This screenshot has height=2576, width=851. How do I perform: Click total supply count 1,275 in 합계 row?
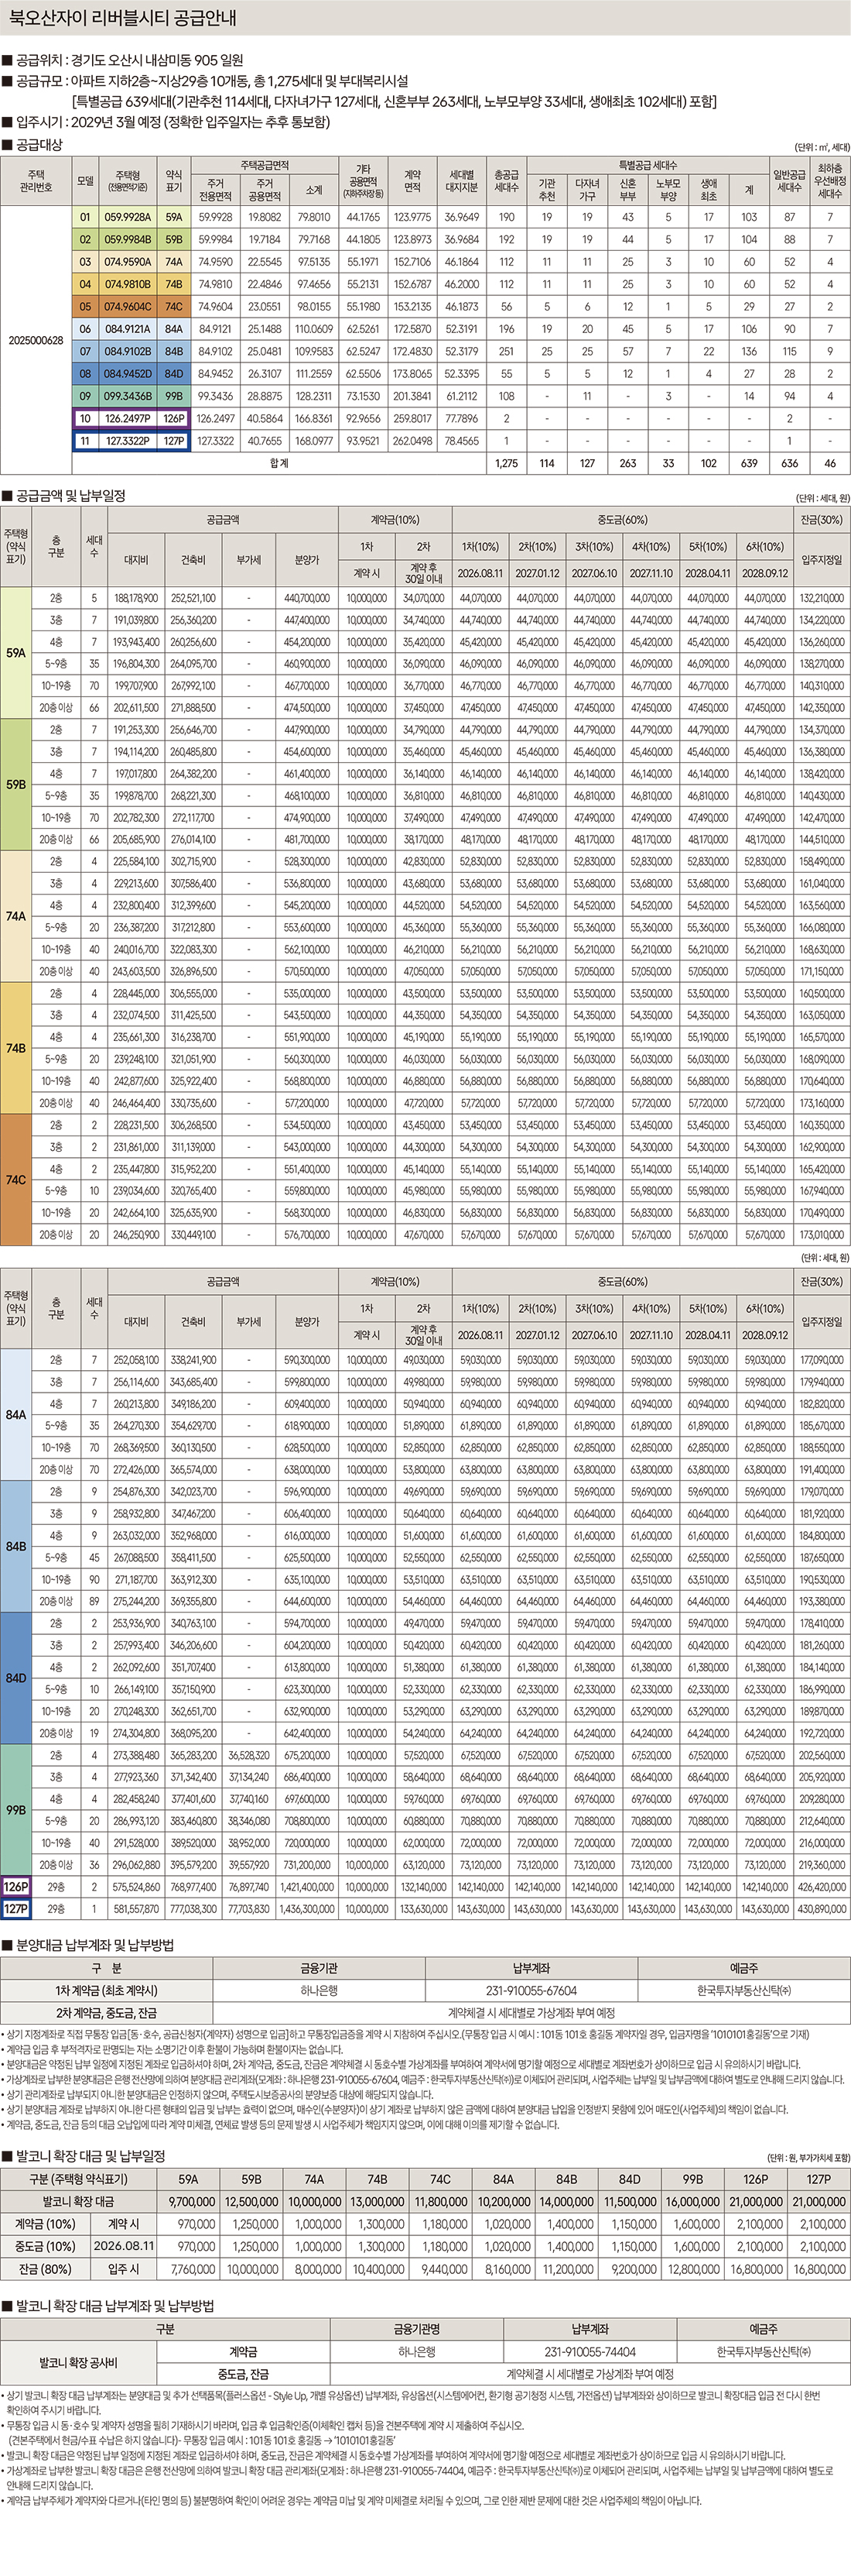(507, 463)
